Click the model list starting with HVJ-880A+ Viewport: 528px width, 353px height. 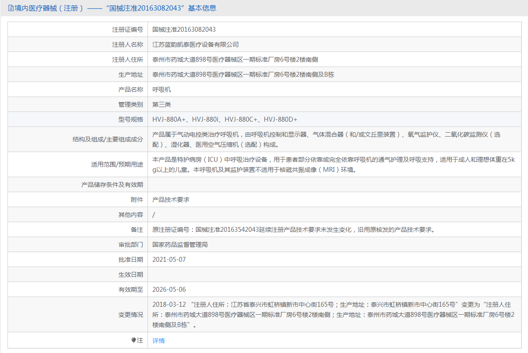click(x=225, y=119)
